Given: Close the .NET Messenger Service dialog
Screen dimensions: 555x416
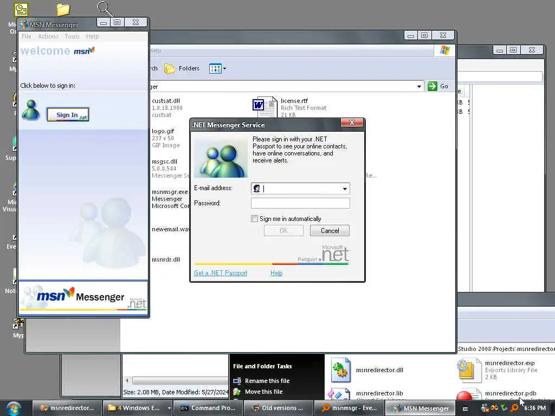Looking at the screenshot, I should pos(352,122).
